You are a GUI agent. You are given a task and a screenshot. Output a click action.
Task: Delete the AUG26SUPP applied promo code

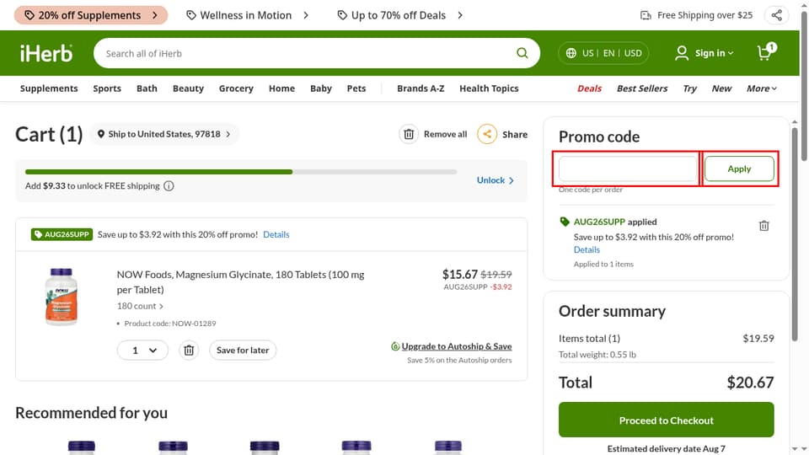click(764, 226)
